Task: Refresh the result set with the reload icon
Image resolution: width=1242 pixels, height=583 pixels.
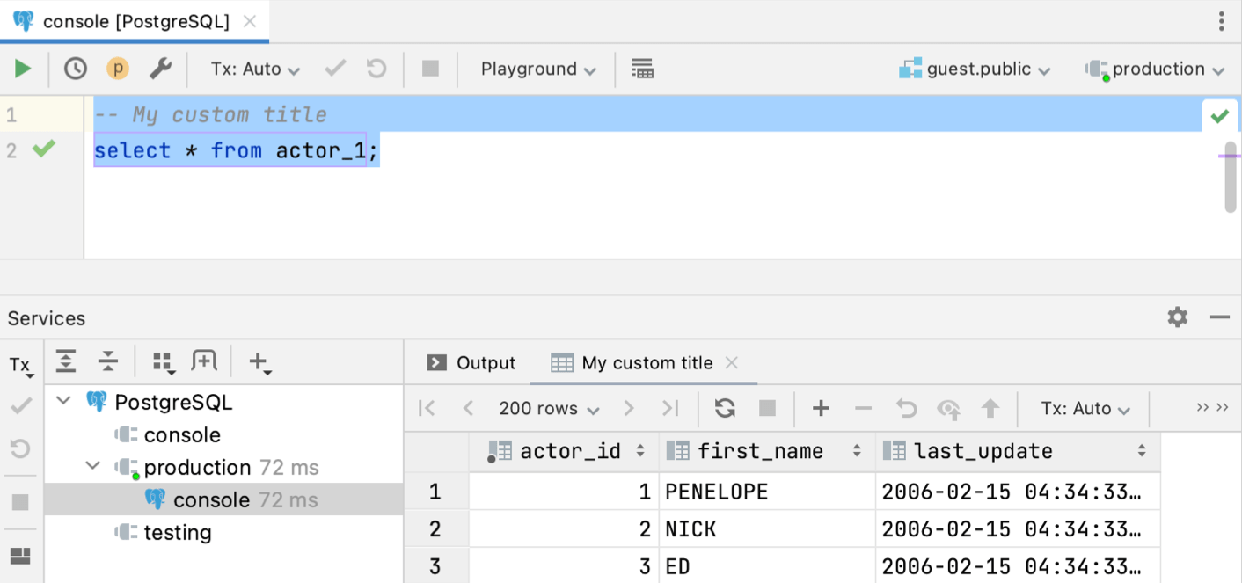Action: (727, 408)
